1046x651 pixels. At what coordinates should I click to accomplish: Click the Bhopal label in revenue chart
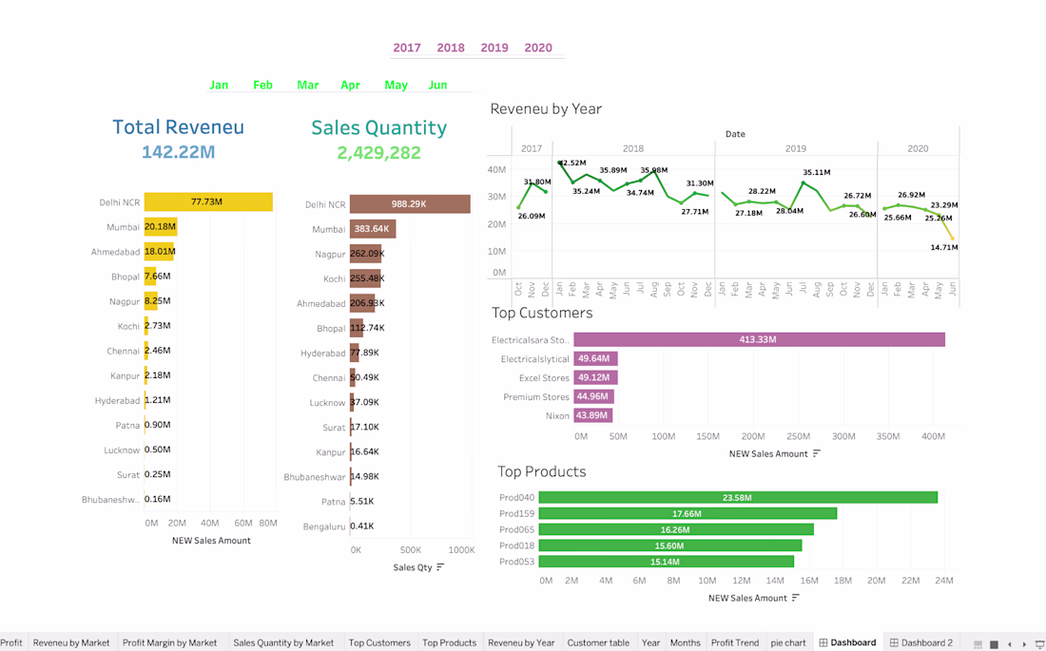pyautogui.click(x=126, y=277)
